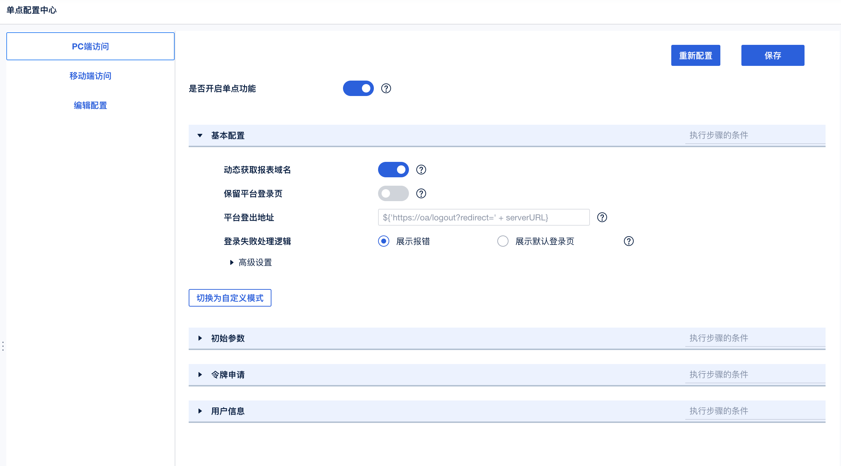Image resolution: width=841 pixels, height=466 pixels.
Task: Click help icon beside 是否开启单点功能 toggle
Action: pyautogui.click(x=386, y=88)
